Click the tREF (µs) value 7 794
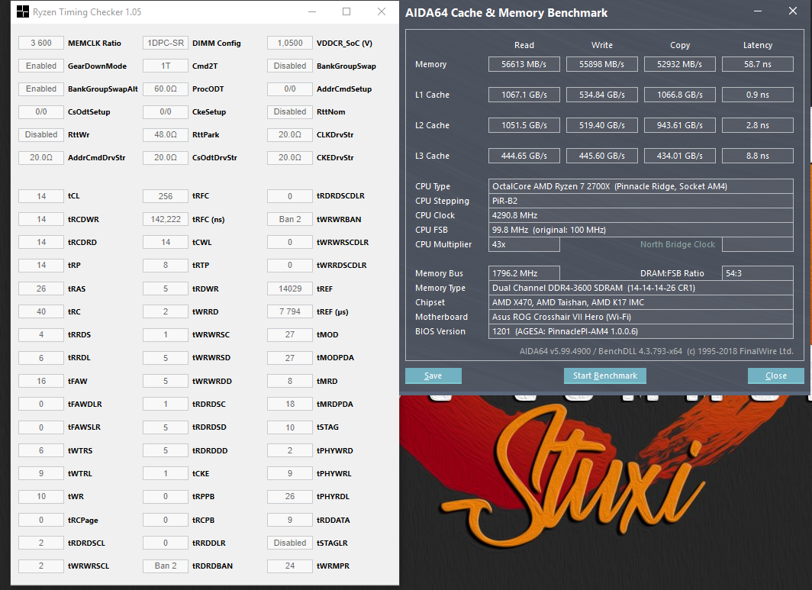This screenshot has width=812, height=590. click(x=289, y=312)
